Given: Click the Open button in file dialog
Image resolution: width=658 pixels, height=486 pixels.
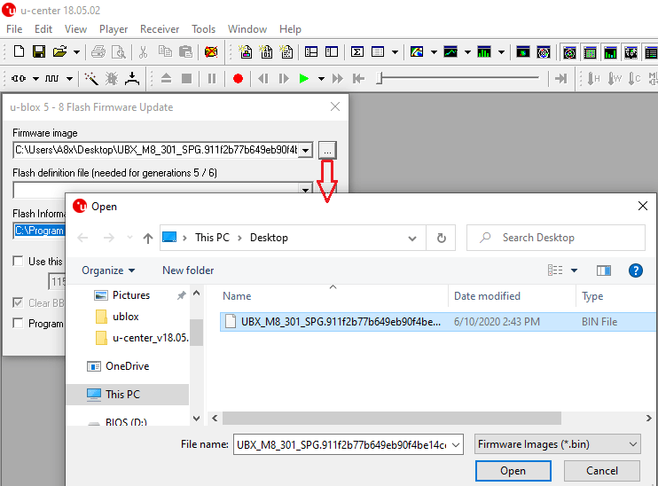Looking at the screenshot, I should tap(513, 471).
